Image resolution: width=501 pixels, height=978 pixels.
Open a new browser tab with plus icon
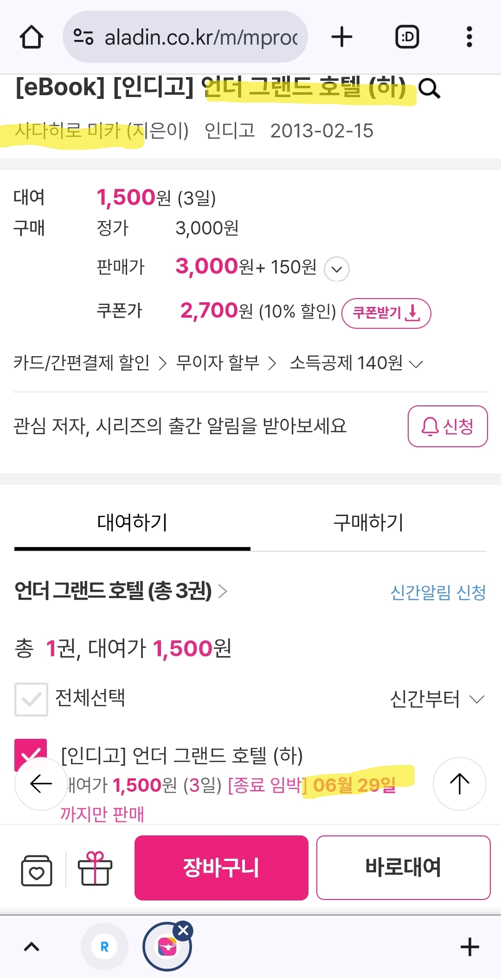342,37
